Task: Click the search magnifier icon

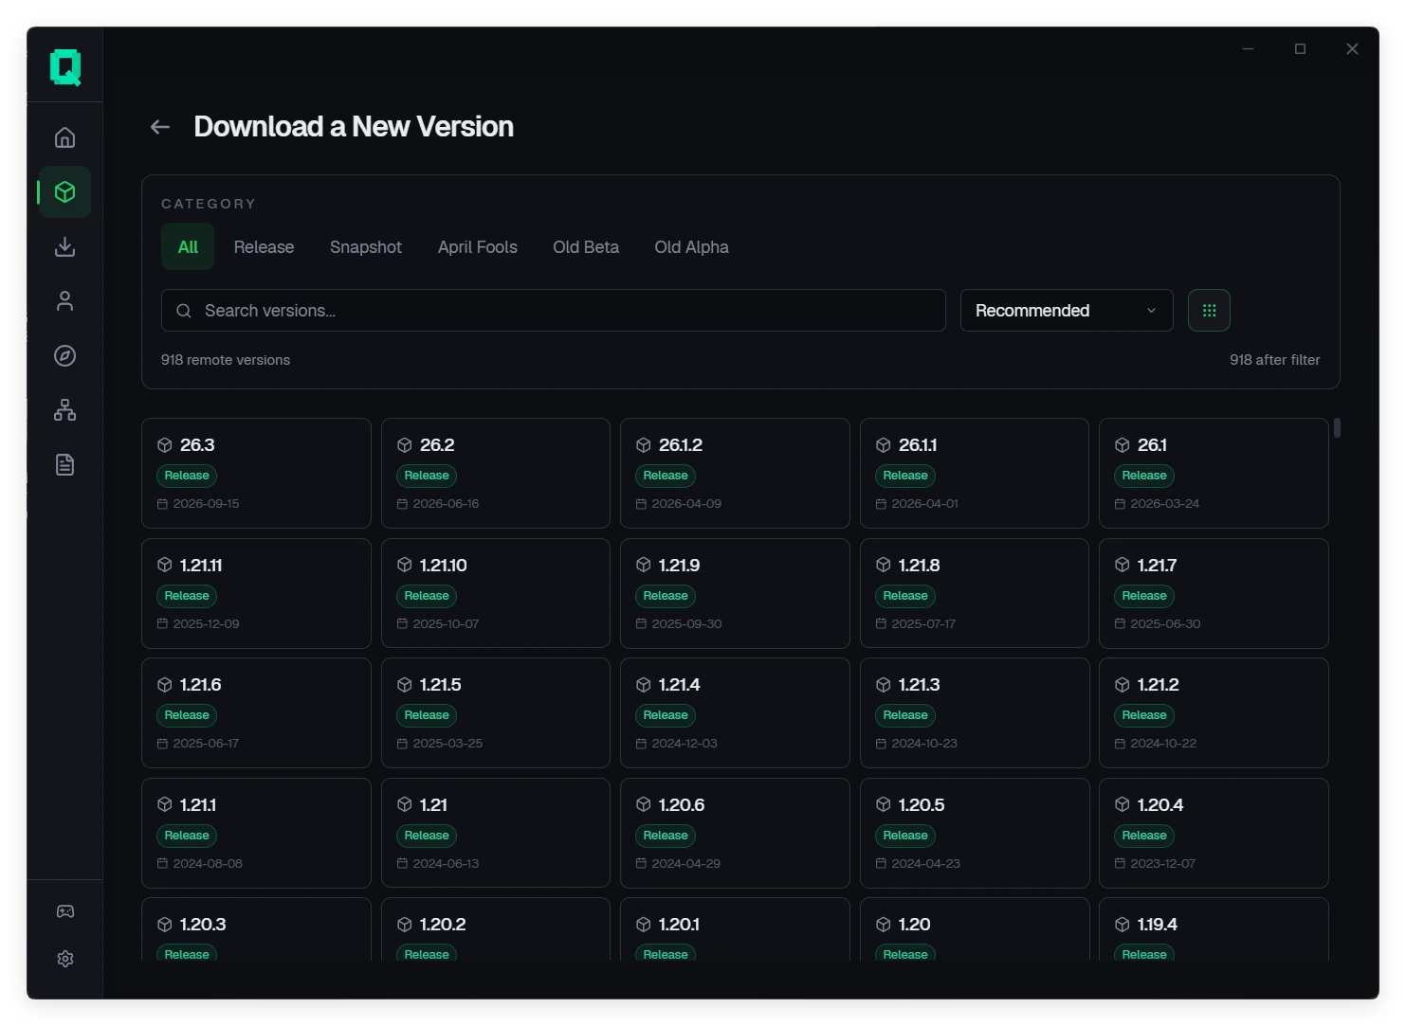Action: [184, 311]
